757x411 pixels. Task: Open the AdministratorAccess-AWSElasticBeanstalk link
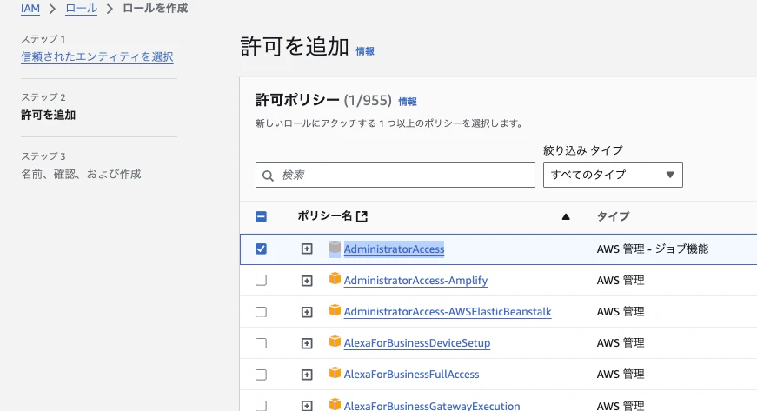(x=448, y=312)
